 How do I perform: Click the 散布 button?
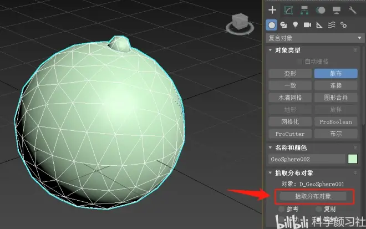tap(335, 74)
